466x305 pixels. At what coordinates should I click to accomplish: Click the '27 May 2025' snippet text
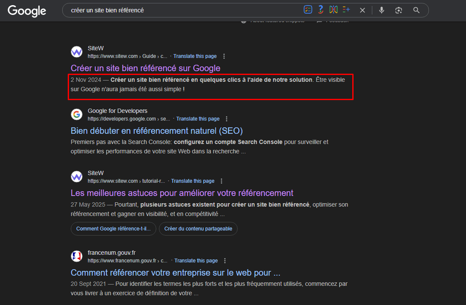tap(88, 204)
